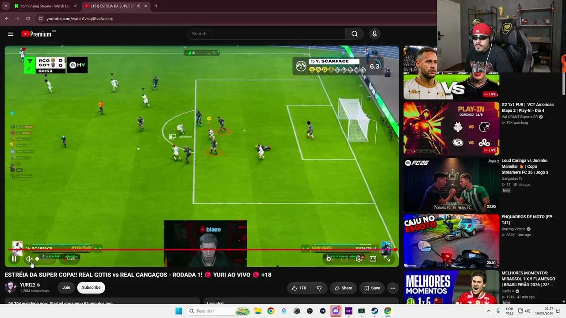Click the taskbar microphone tray icon
This screenshot has height=318, width=566.
pos(498,311)
